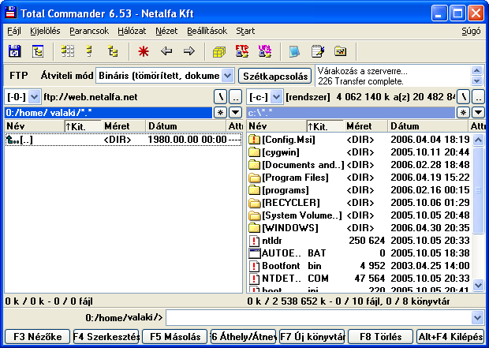
Task: Go to parent in right panel .. button
Action: point(479,97)
